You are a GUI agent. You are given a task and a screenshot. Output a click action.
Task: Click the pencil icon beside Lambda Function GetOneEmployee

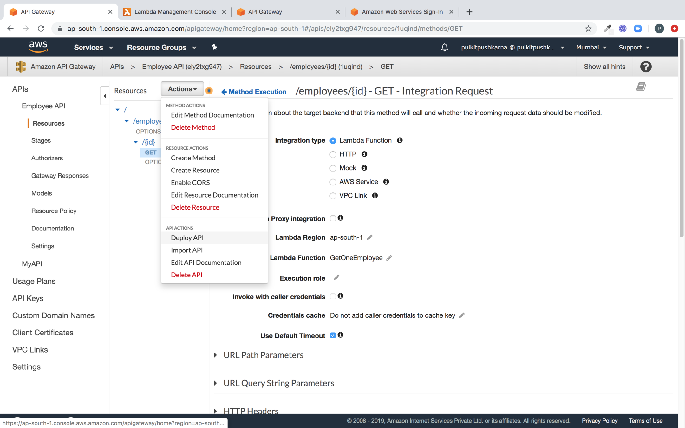[389, 258]
